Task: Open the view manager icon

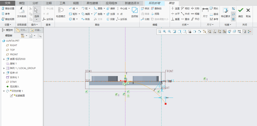Action: (x=190, y=32)
